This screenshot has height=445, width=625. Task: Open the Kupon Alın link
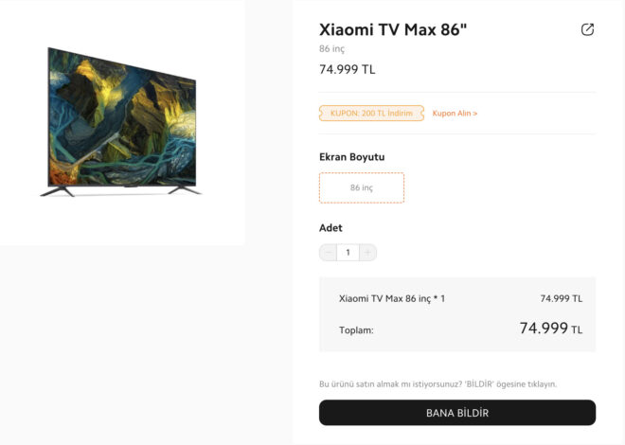[x=455, y=114]
